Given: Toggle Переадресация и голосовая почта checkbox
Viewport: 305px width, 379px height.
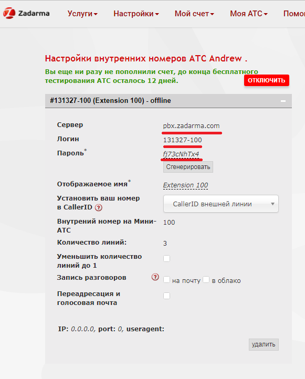Looking at the screenshot, I should pyautogui.click(x=166, y=296).
